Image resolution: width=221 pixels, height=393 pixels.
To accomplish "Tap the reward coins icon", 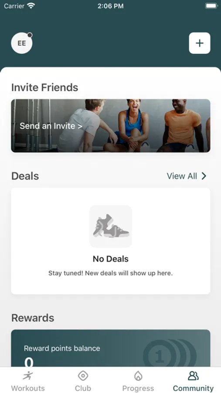I will tap(170, 353).
